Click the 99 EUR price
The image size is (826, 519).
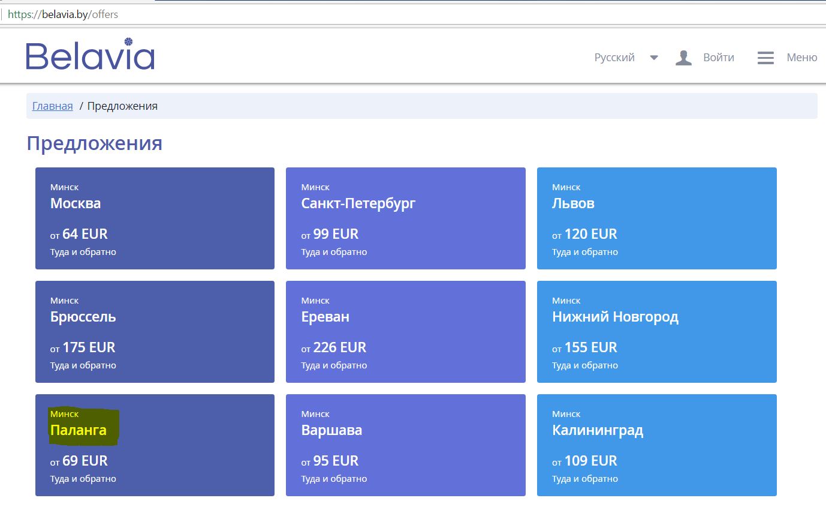pos(336,234)
